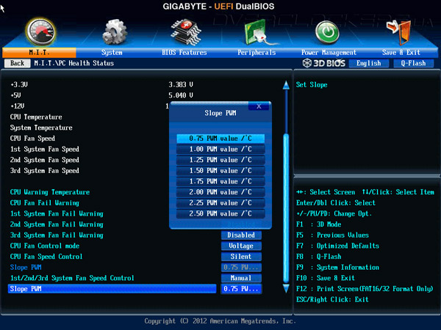Open the 3rd System Fan Fail Warning Disabled dropdown
Viewport: 441px width, 330px height.
241,235
